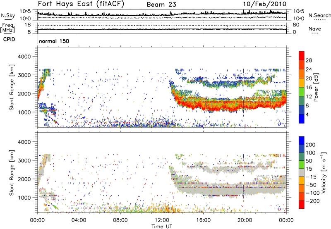Select the '16:00' time tick label
Screen dimensions: 331x229
pyautogui.click(x=203, y=220)
